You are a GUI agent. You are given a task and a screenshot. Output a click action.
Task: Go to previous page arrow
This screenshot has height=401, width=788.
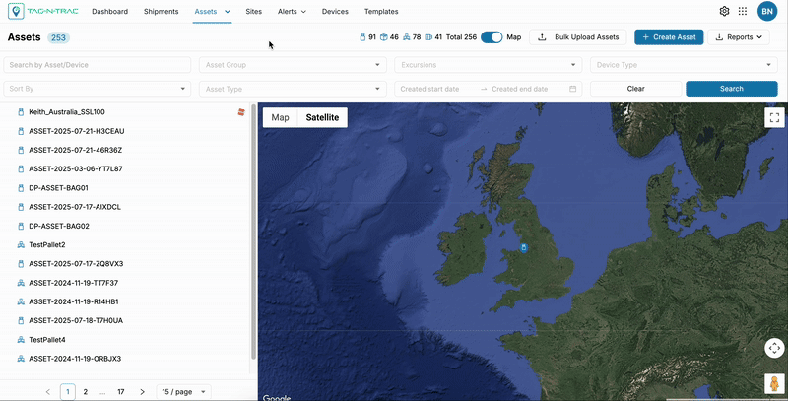click(x=48, y=392)
